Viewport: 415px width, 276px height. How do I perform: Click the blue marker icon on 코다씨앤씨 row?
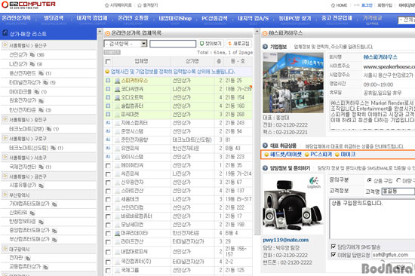pyautogui.click(x=108, y=89)
